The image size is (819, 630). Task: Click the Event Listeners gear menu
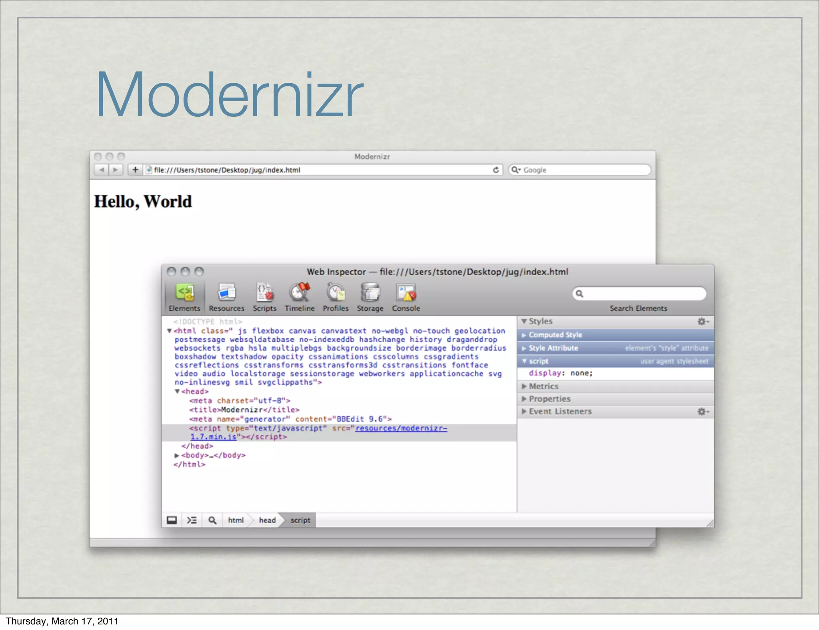(703, 411)
